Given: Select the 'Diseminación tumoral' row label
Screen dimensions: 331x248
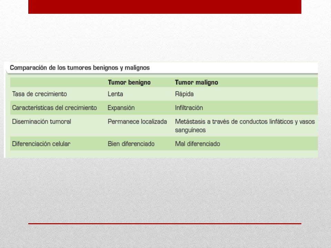Looking at the screenshot, I should (42, 122).
